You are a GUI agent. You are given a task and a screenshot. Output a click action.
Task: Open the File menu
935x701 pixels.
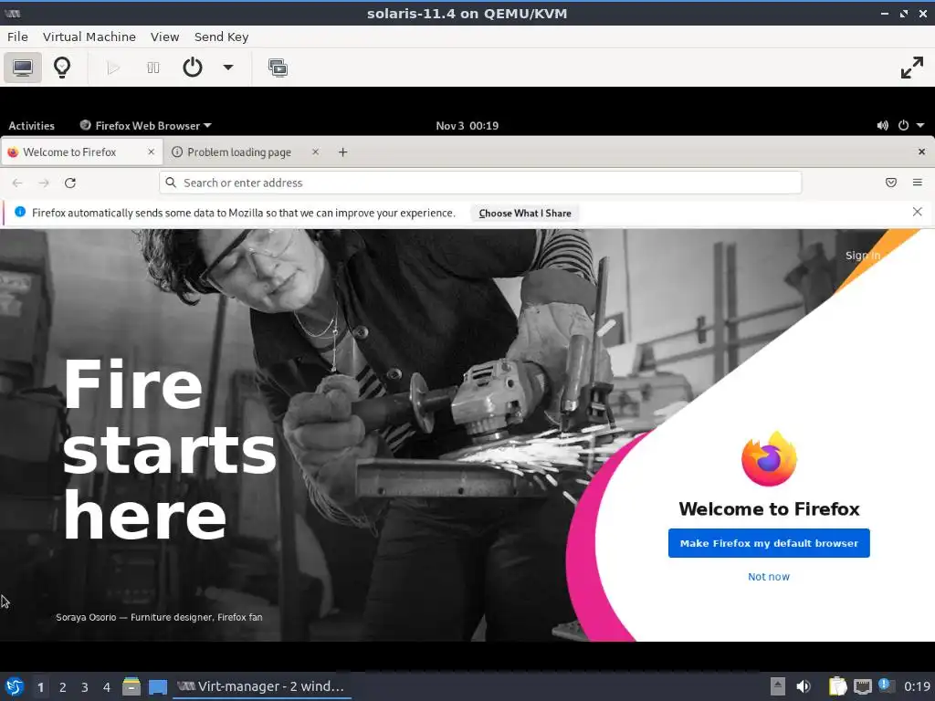pos(17,37)
